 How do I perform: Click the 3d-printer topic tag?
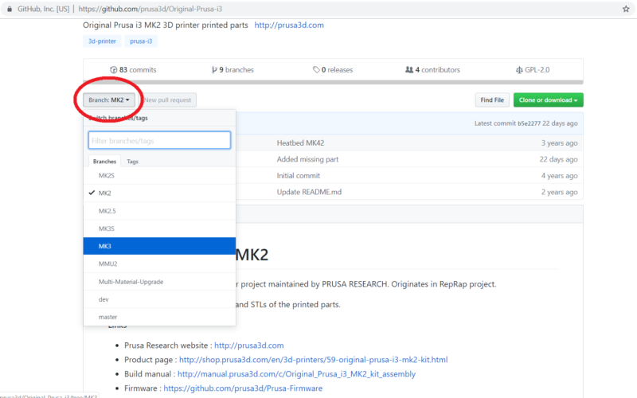tap(102, 41)
